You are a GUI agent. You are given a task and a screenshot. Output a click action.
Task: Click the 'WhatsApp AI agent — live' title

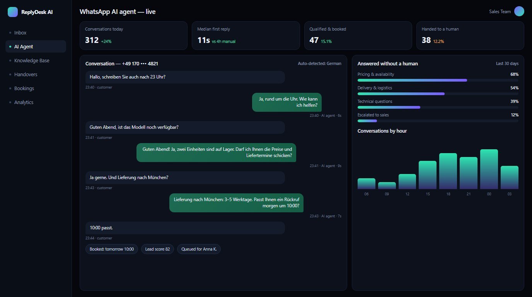[x=118, y=12]
